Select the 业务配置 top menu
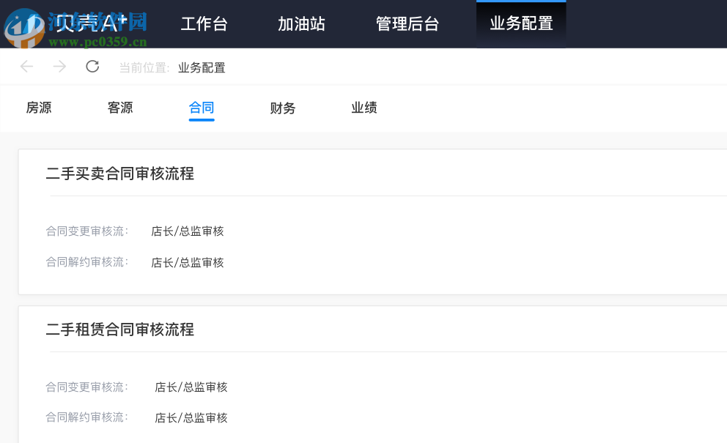This screenshot has height=443, width=727. coord(521,23)
